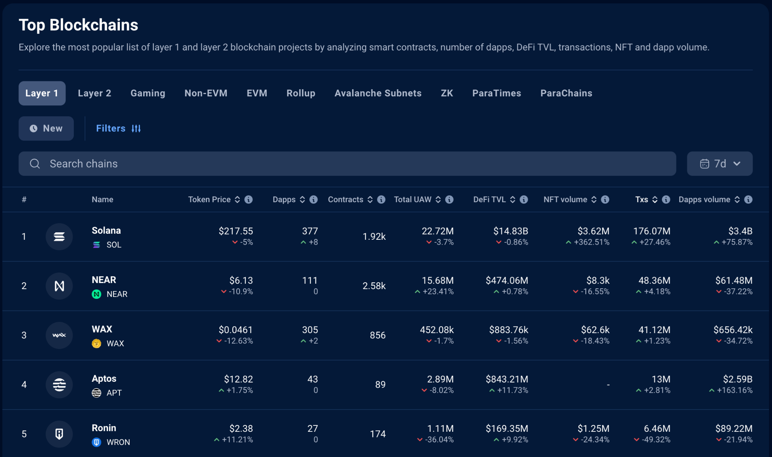This screenshot has height=457, width=772.
Task: Click the SOL token icon
Action: [96, 245]
